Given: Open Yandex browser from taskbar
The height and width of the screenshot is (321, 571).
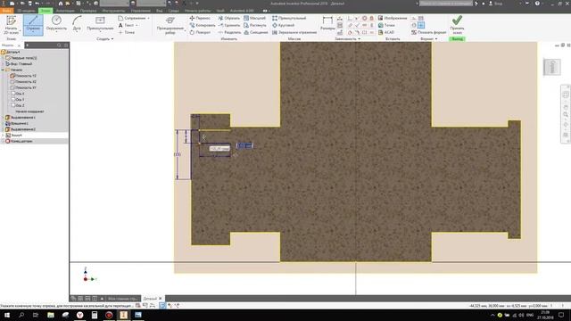Looking at the screenshot, I should pyautogui.click(x=79, y=315).
